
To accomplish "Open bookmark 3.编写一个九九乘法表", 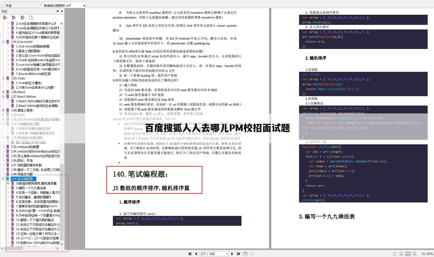I will coord(31,188).
